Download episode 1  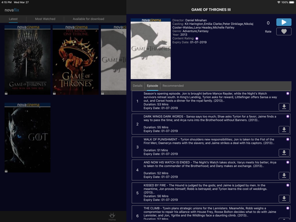tap(284, 107)
